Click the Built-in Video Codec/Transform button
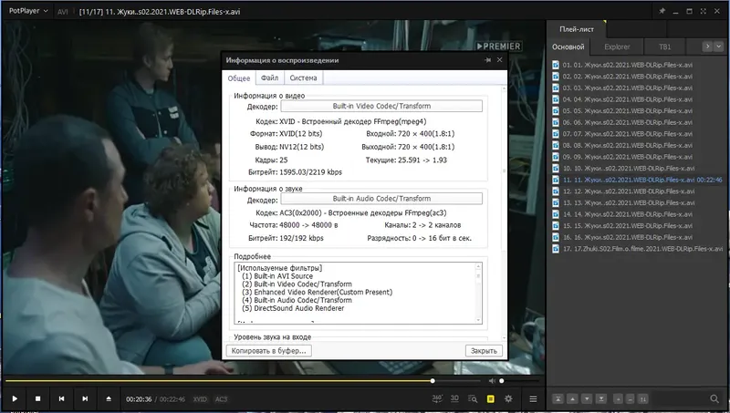Image resolution: width=730 pixels, height=413 pixels. pos(381,106)
